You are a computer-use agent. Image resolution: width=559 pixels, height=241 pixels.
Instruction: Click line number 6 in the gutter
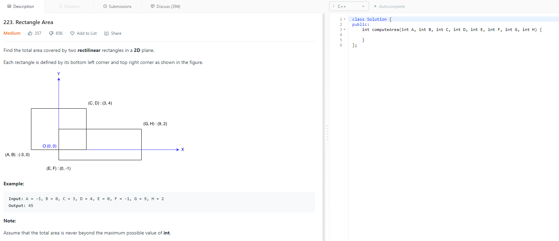tap(341, 45)
